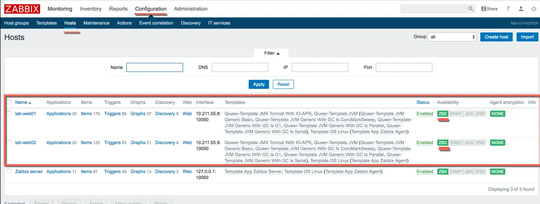The height and width of the screenshot is (204, 540).
Task: Open the Zabbix server host link
Action: [29, 172]
